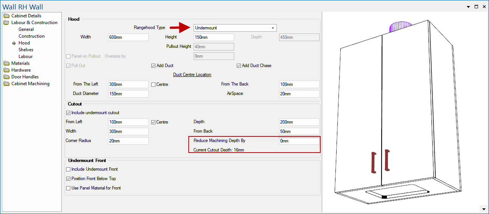The width and height of the screenshot is (489, 214).
Task: Toggle Position Front Below Top checkbox
Action: 68,179
